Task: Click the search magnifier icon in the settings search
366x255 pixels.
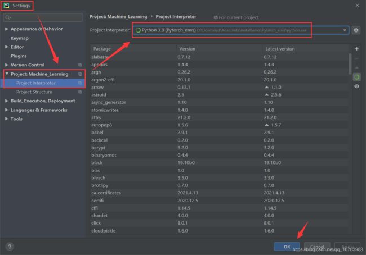Action: click(8, 17)
